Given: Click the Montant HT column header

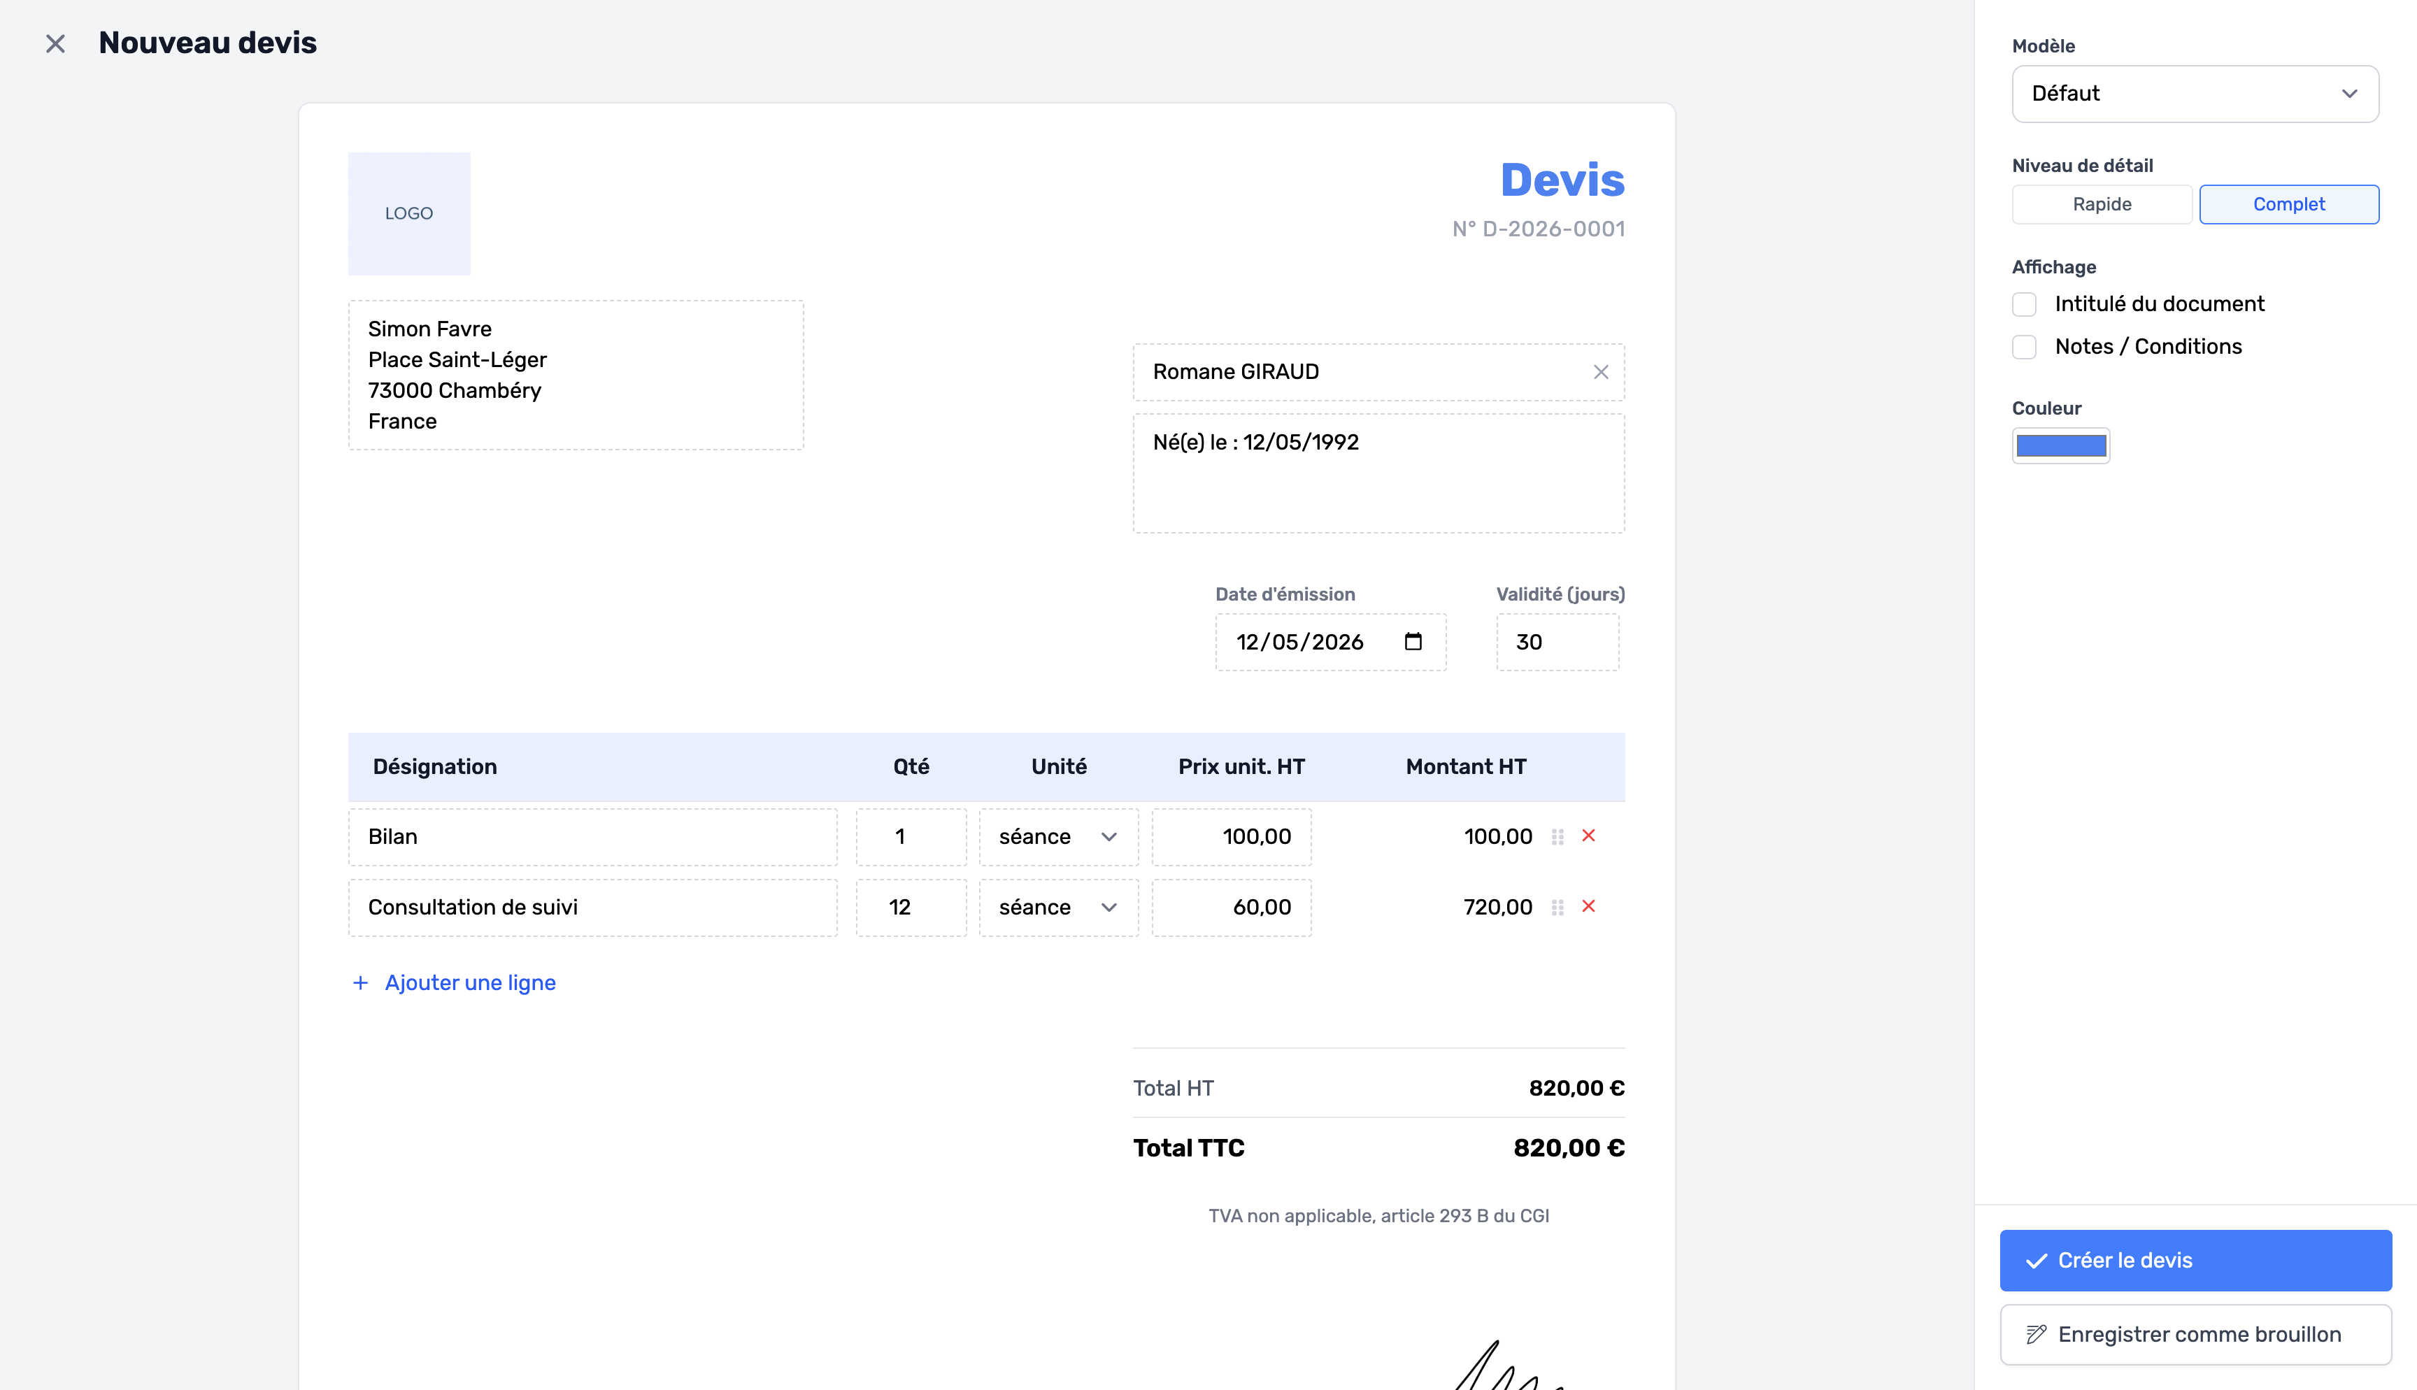Looking at the screenshot, I should tap(1465, 766).
